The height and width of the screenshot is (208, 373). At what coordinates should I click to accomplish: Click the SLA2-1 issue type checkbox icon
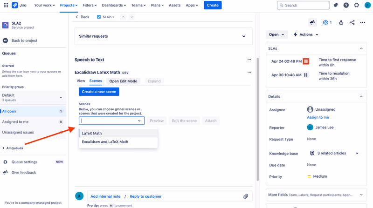(99, 17)
